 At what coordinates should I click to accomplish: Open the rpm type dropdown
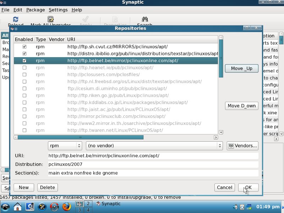click(x=65, y=146)
